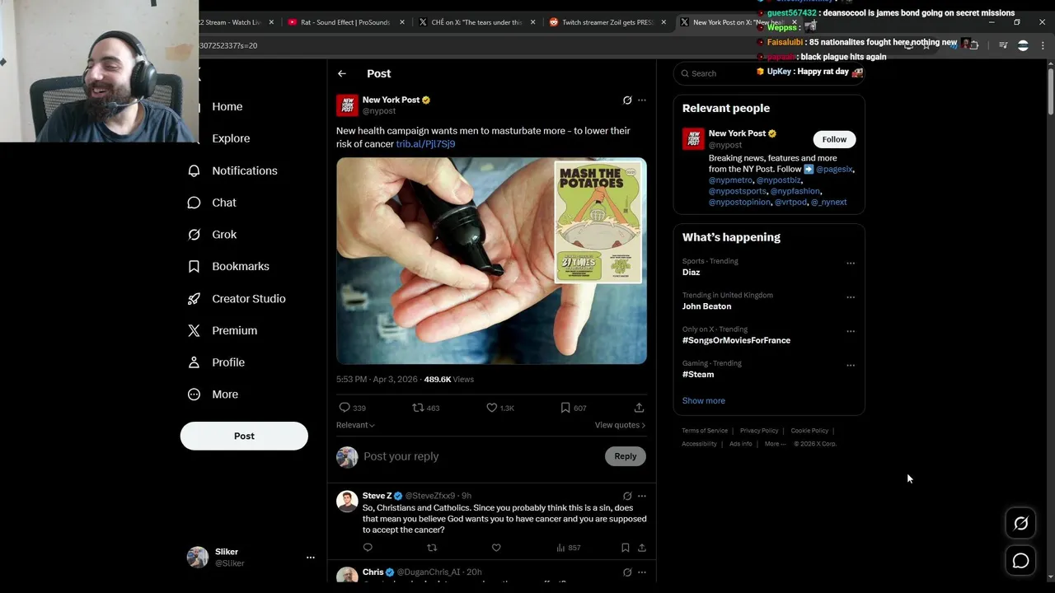Reply to Steve Z's comment
Image resolution: width=1055 pixels, height=593 pixels.
pos(368,548)
